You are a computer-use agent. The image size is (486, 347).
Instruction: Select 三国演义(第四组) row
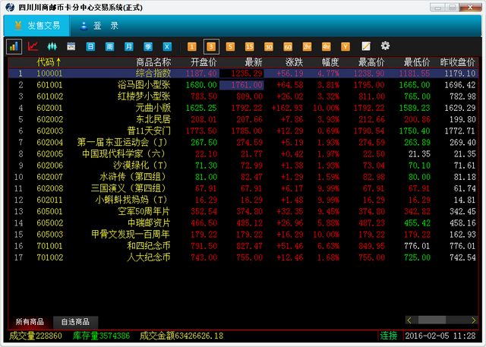tap(243, 188)
